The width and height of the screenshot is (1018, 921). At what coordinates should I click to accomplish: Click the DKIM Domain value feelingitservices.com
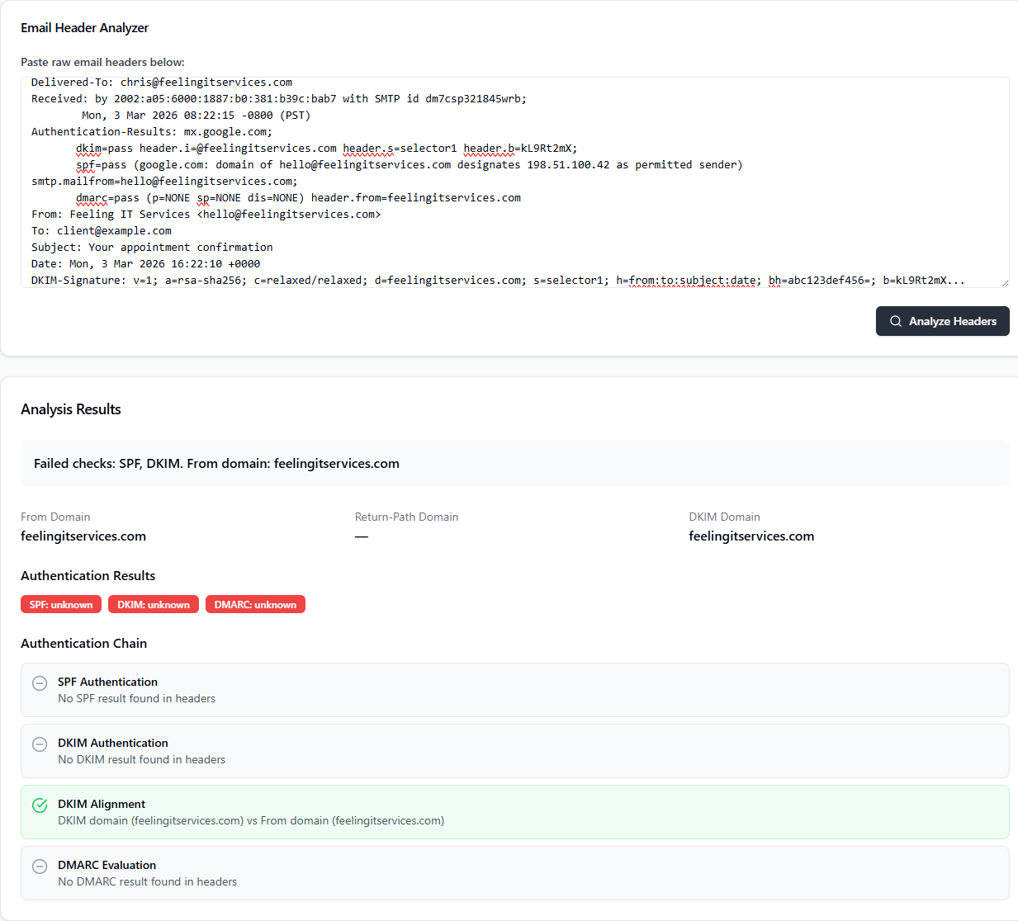point(751,536)
